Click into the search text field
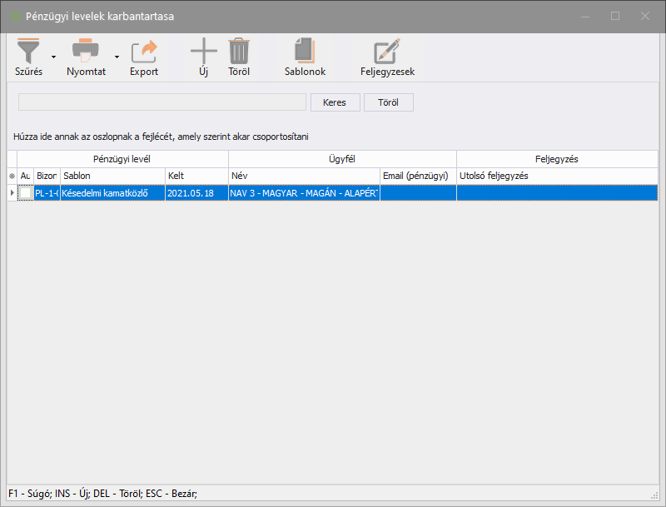 point(162,102)
